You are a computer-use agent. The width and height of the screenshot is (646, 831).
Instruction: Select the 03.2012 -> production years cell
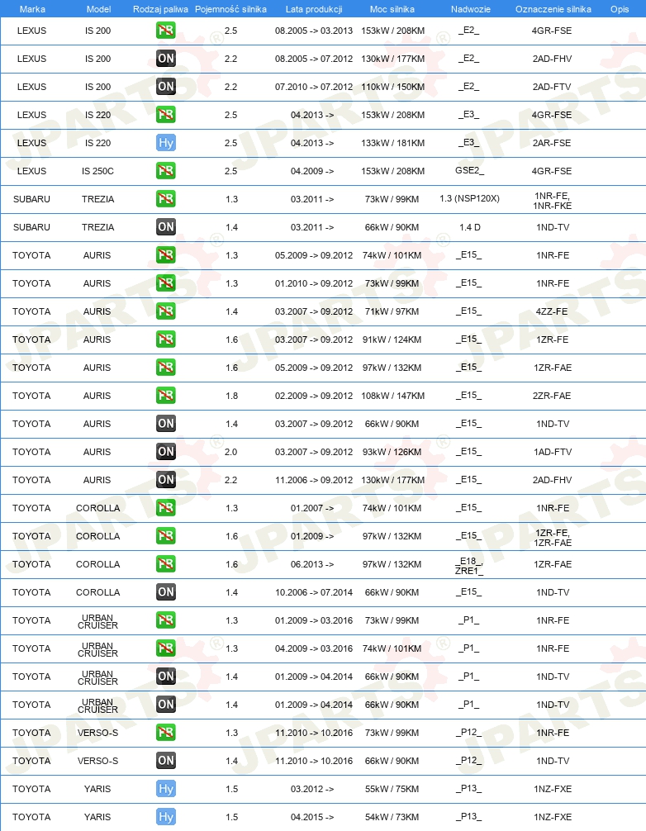point(312,789)
